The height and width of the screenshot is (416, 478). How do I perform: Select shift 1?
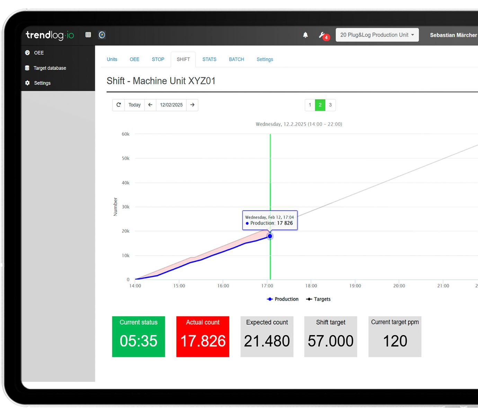click(x=310, y=105)
